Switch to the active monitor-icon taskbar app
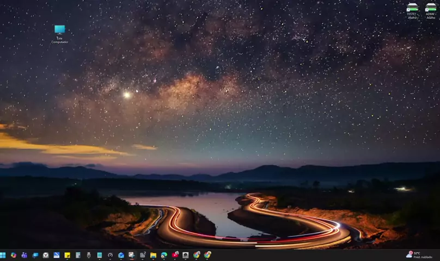 (131, 255)
